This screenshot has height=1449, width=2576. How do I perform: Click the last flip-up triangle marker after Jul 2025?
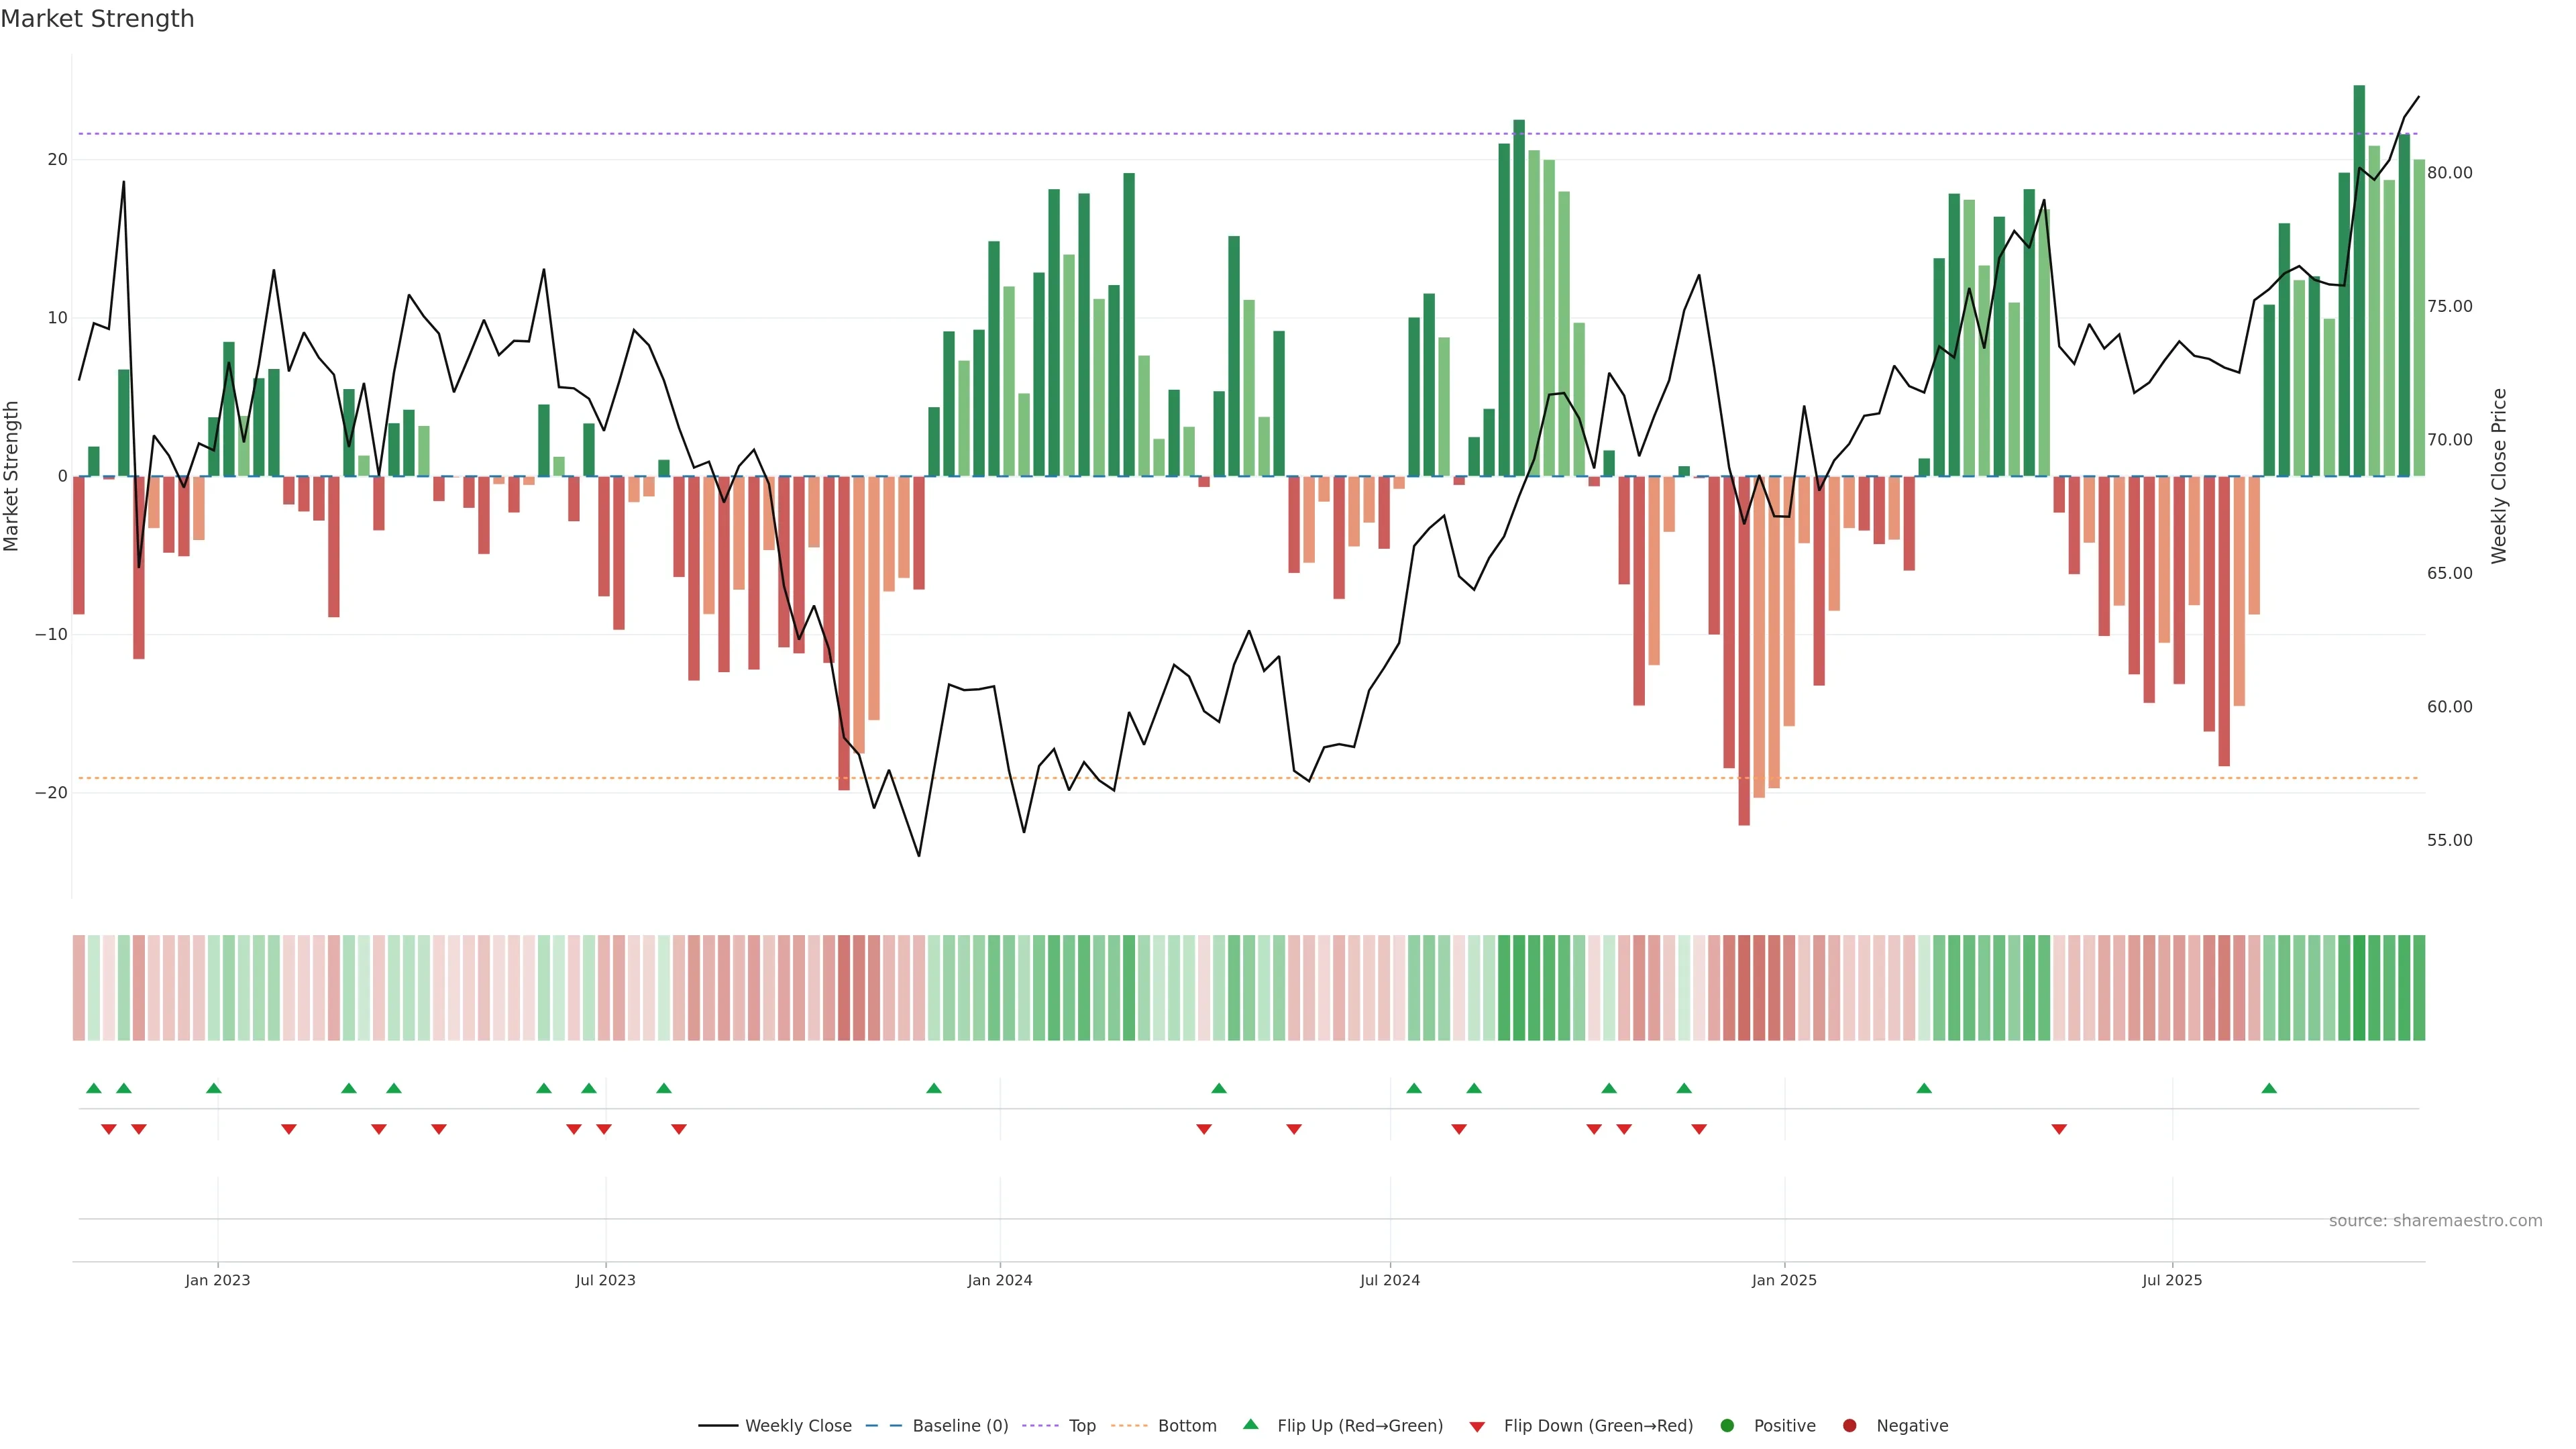click(x=2268, y=1088)
